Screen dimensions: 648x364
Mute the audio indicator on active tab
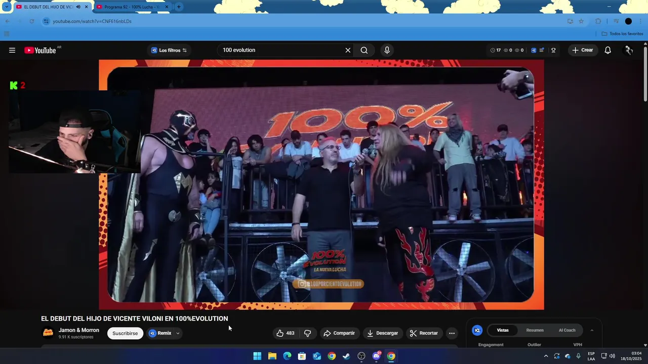[x=78, y=7]
